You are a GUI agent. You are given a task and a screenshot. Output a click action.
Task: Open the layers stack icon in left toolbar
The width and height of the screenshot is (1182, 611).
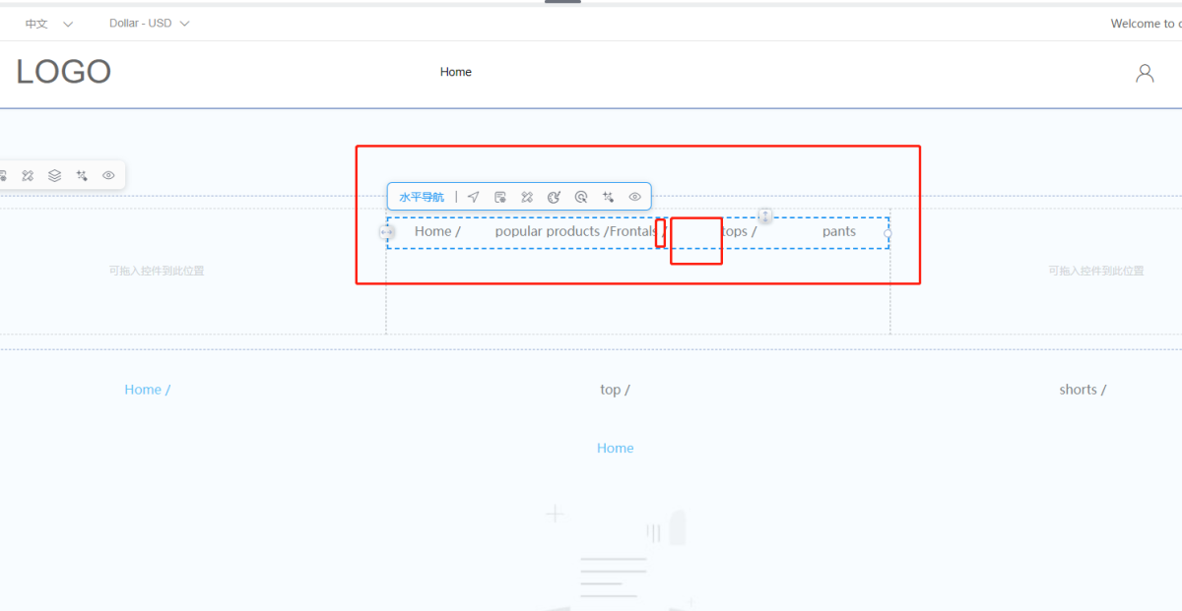(55, 175)
